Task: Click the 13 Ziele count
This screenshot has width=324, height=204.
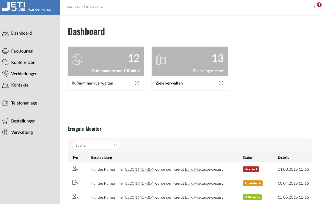Action: click(x=218, y=58)
